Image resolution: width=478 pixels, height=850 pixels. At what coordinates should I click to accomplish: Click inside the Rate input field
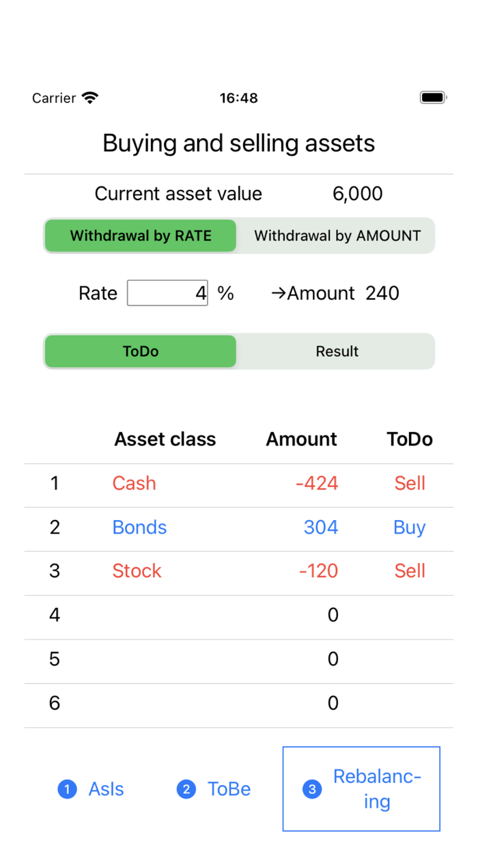coord(167,292)
